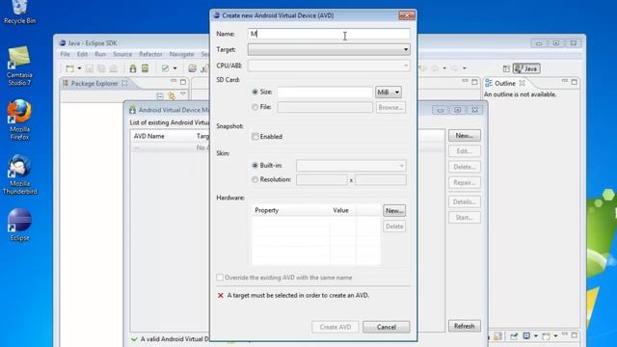Launch Mozilla Thunderbird desktop icon
Image resolution: width=617 pixels, height=347 pixels.
(19, 174)
